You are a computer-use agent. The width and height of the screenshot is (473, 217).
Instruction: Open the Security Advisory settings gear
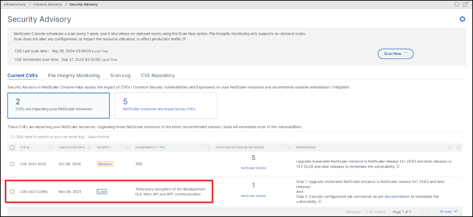click(462, 19)
